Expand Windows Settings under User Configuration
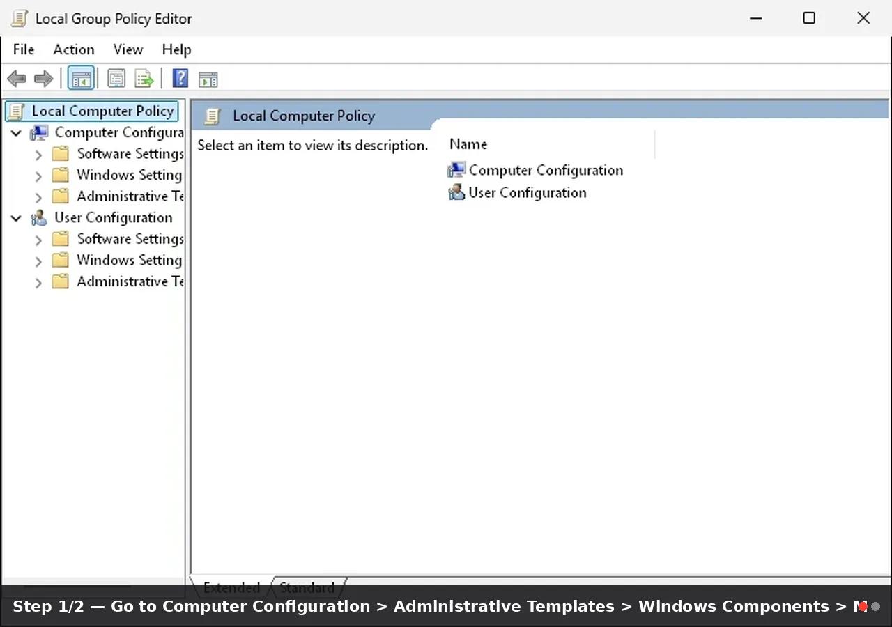The width and height of the screenshot is (892, 627). point(38,261)
